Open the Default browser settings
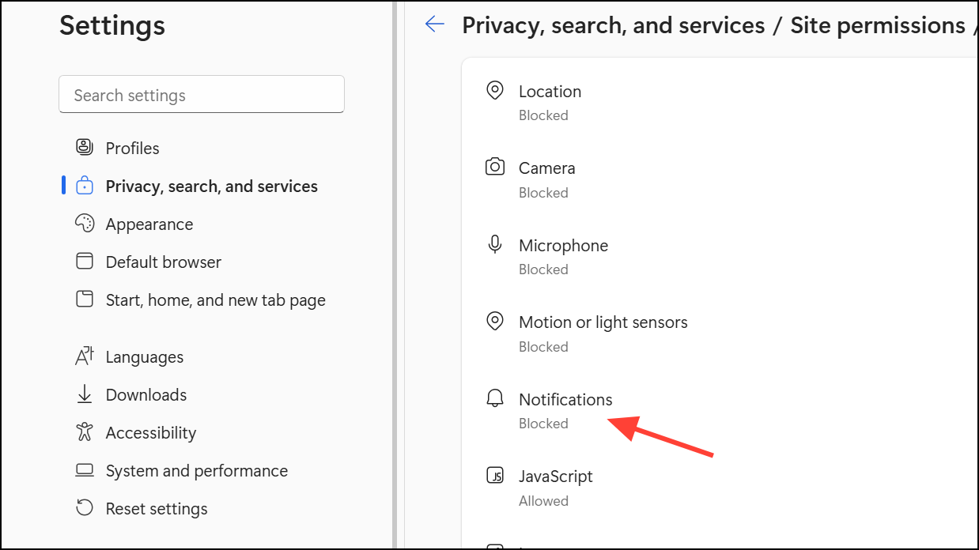Viewport: 979px width, 550px height. click(x=163, y=262)
